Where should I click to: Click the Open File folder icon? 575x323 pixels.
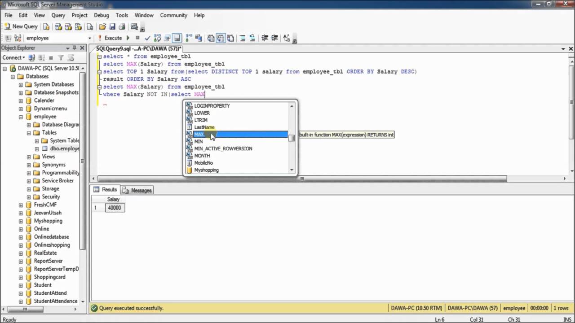(102, 26)
